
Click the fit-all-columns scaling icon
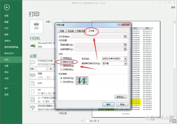pyautogui.click(x=33, y=108)
